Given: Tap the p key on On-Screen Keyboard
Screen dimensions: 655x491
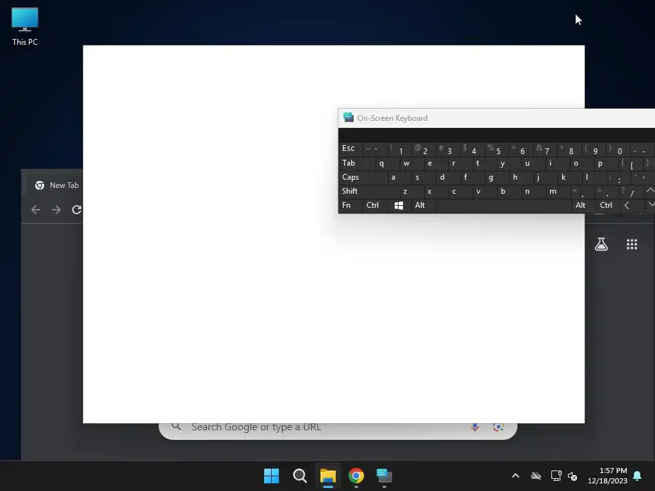Looking at the screenshot, I should click(606, 163).
